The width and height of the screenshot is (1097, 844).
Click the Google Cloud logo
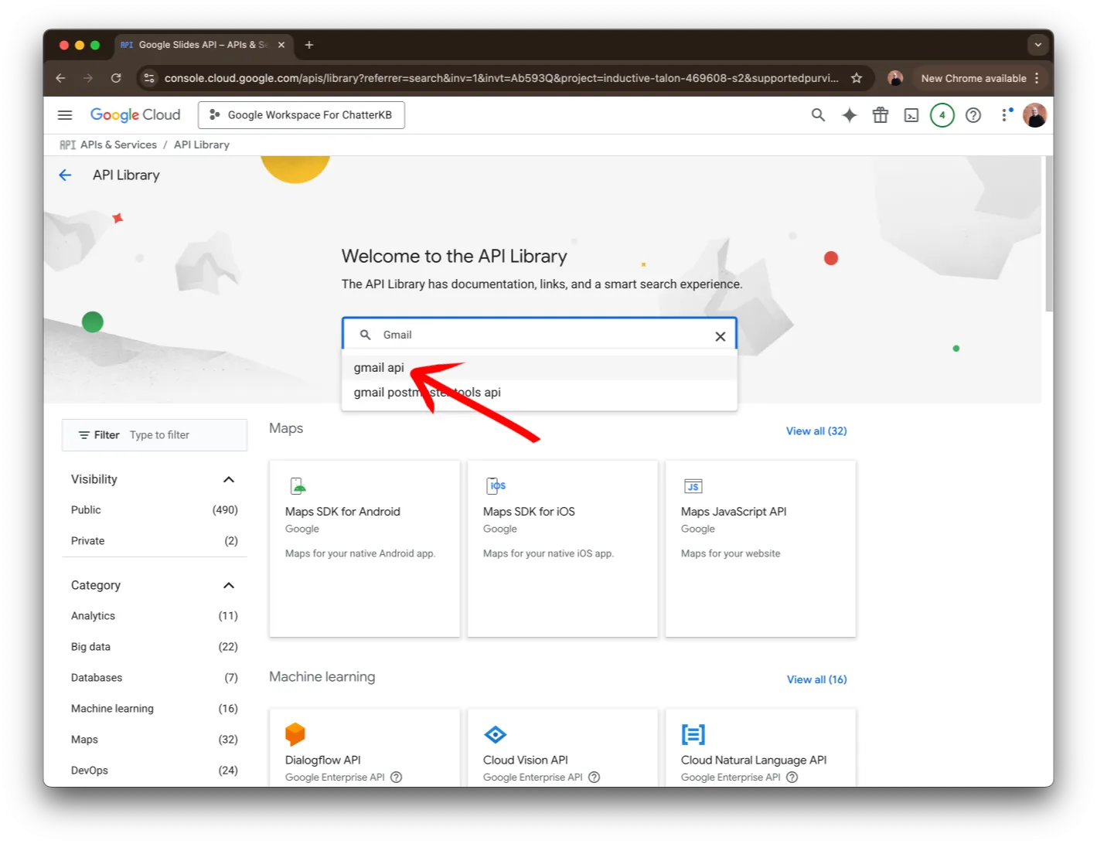pos(135,115)
